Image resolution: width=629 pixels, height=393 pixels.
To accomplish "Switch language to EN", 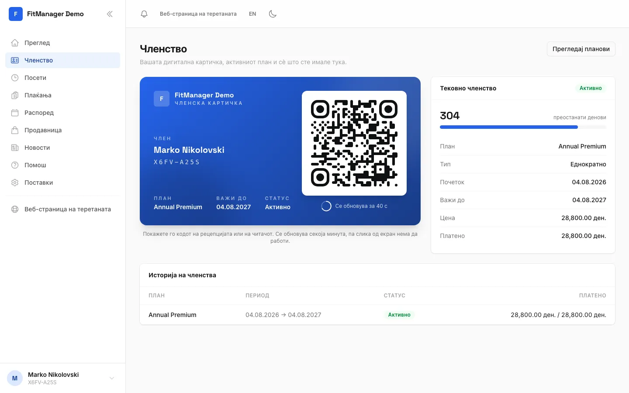I will pos(252,14).
